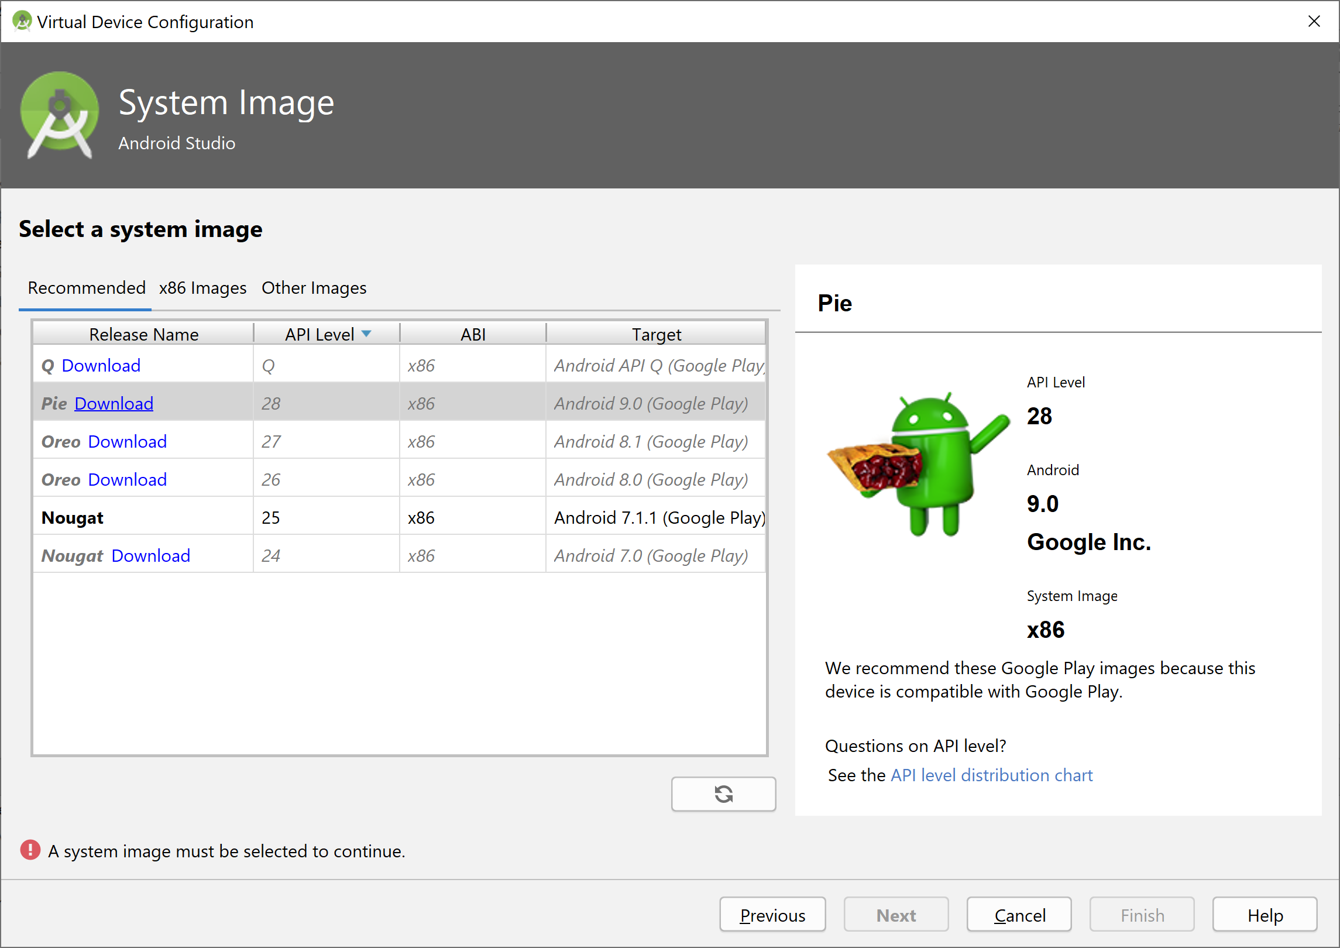Click the Android Studio logo in header
The width and height of the screenshot is (1340, 948).
point(59,115)
